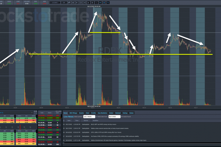Click the pop-out icon on Level 2 panel
221x147 pixels.
point(35,111)
